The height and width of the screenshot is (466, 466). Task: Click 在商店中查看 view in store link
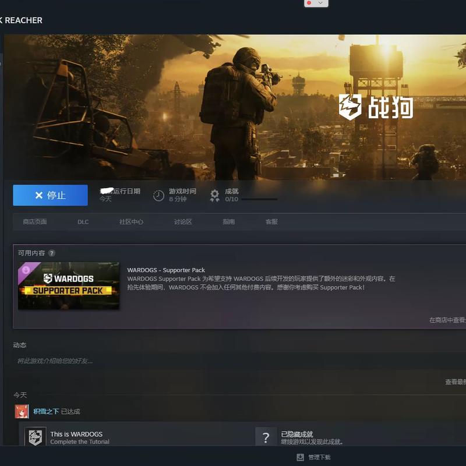pyautogui.click(x=447, y=320)
